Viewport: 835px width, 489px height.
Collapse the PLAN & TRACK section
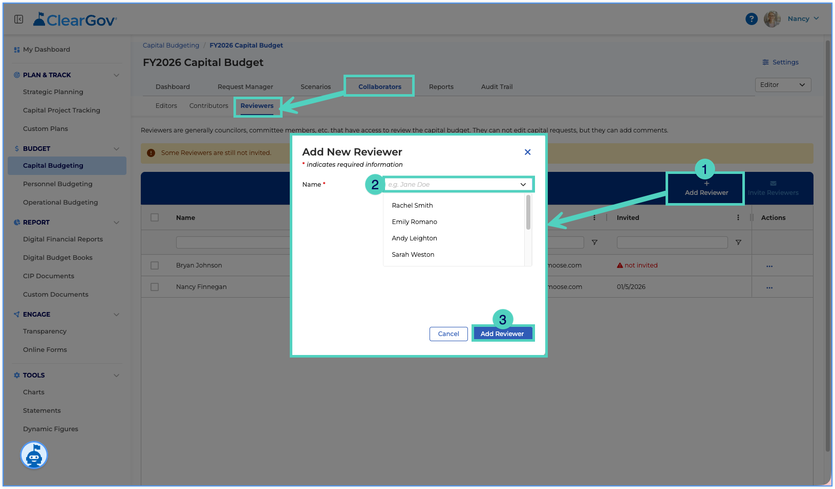click(x=116, y=75)
